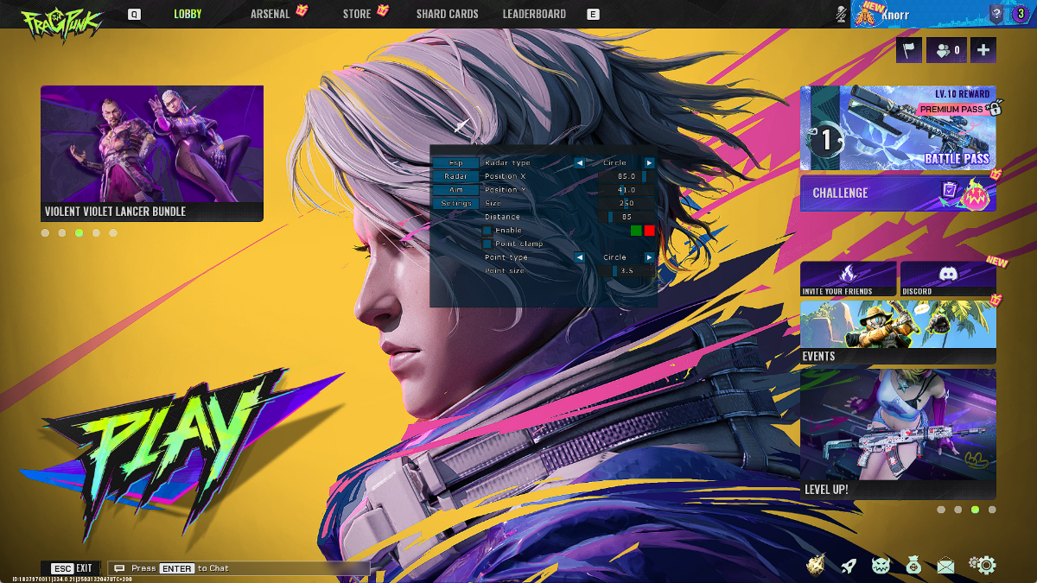Screen dimensions: 1037x583
Task: Click the Challenge clipboard icon
Action: pyautogui.click(x=951, y=191)
